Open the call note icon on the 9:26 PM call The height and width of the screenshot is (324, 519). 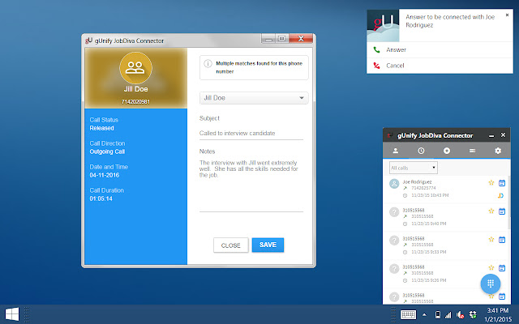point(502,268)
